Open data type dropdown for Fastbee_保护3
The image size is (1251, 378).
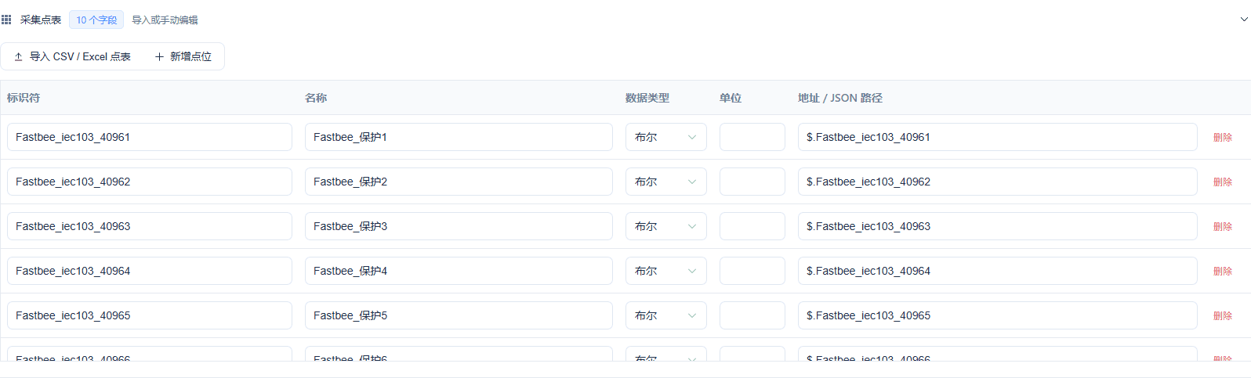(666, 226)
